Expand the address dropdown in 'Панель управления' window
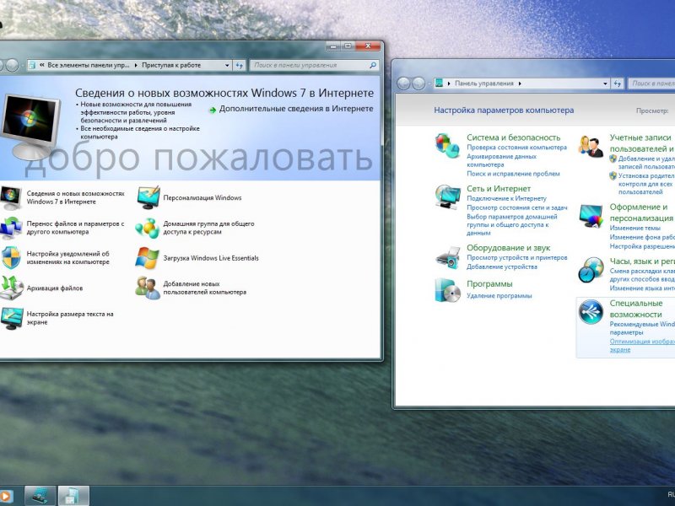Screen dimensions: 675x506 tap(605, 83)
